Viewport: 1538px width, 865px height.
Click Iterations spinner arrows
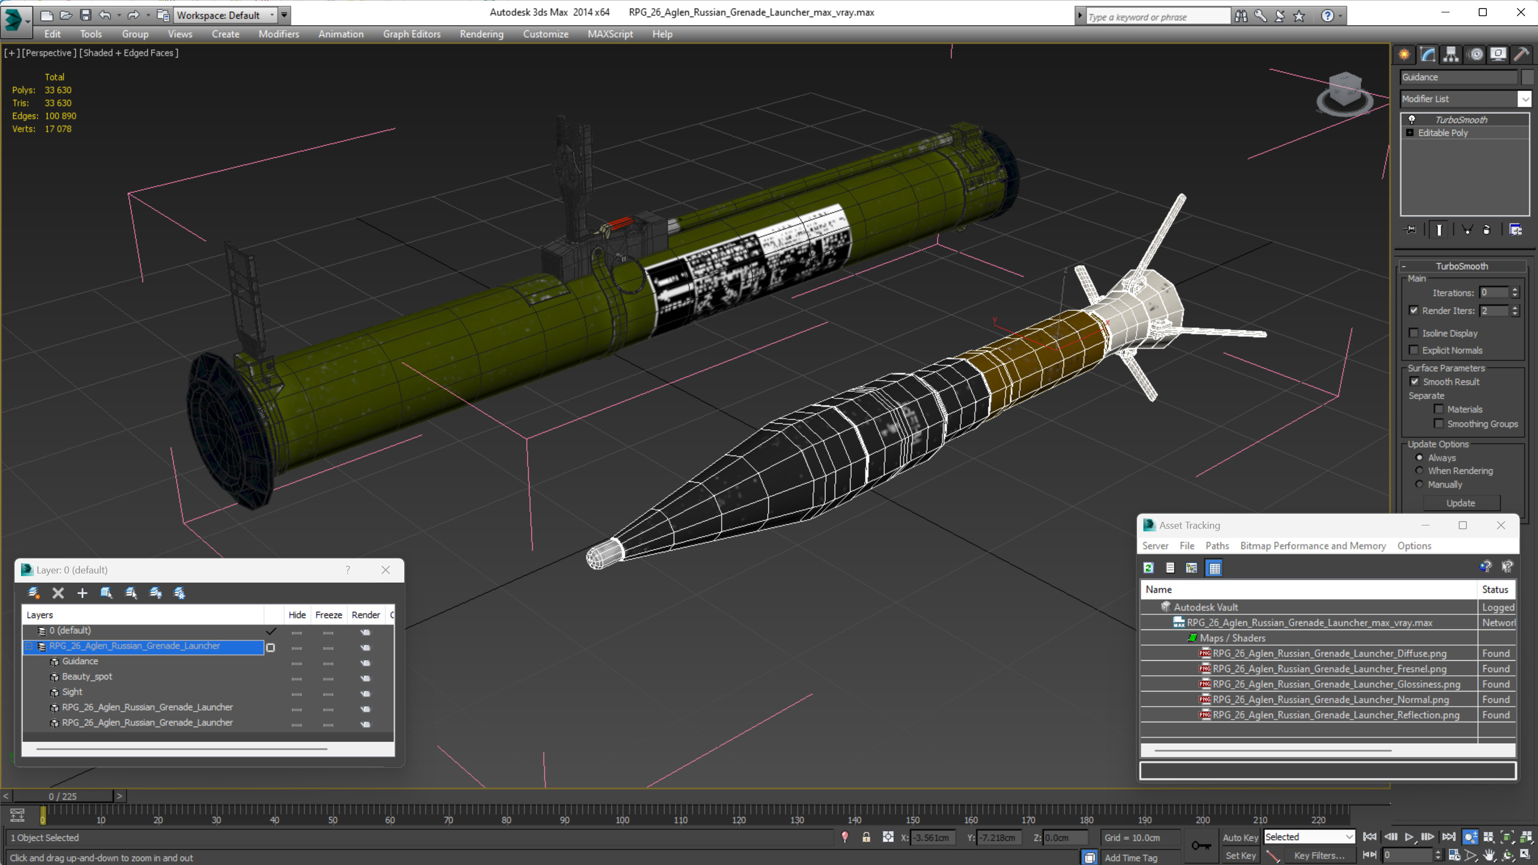coord(1514,293)
